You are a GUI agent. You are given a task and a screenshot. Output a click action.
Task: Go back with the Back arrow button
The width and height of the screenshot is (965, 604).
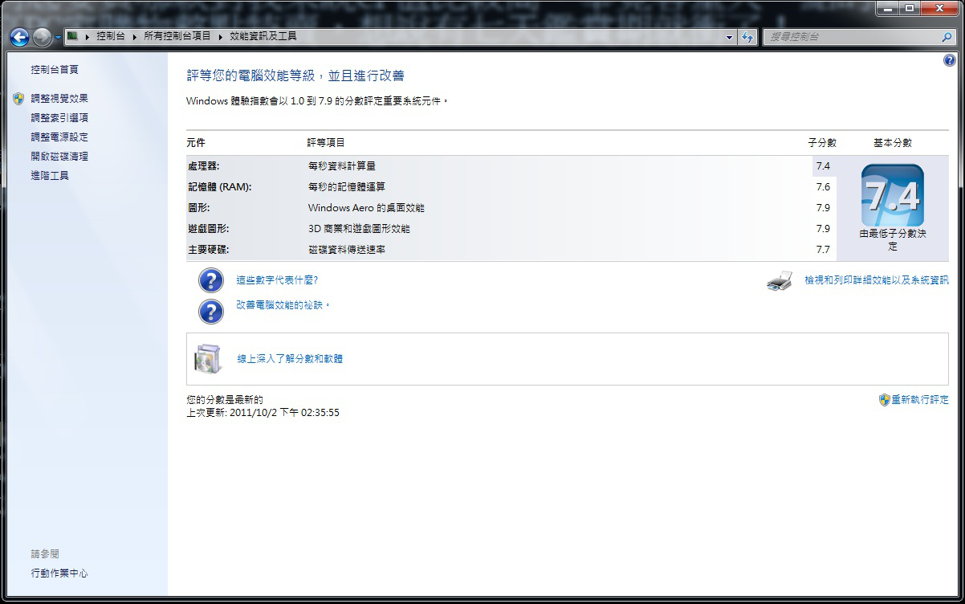pyautogui.click(x=20, y=37)
